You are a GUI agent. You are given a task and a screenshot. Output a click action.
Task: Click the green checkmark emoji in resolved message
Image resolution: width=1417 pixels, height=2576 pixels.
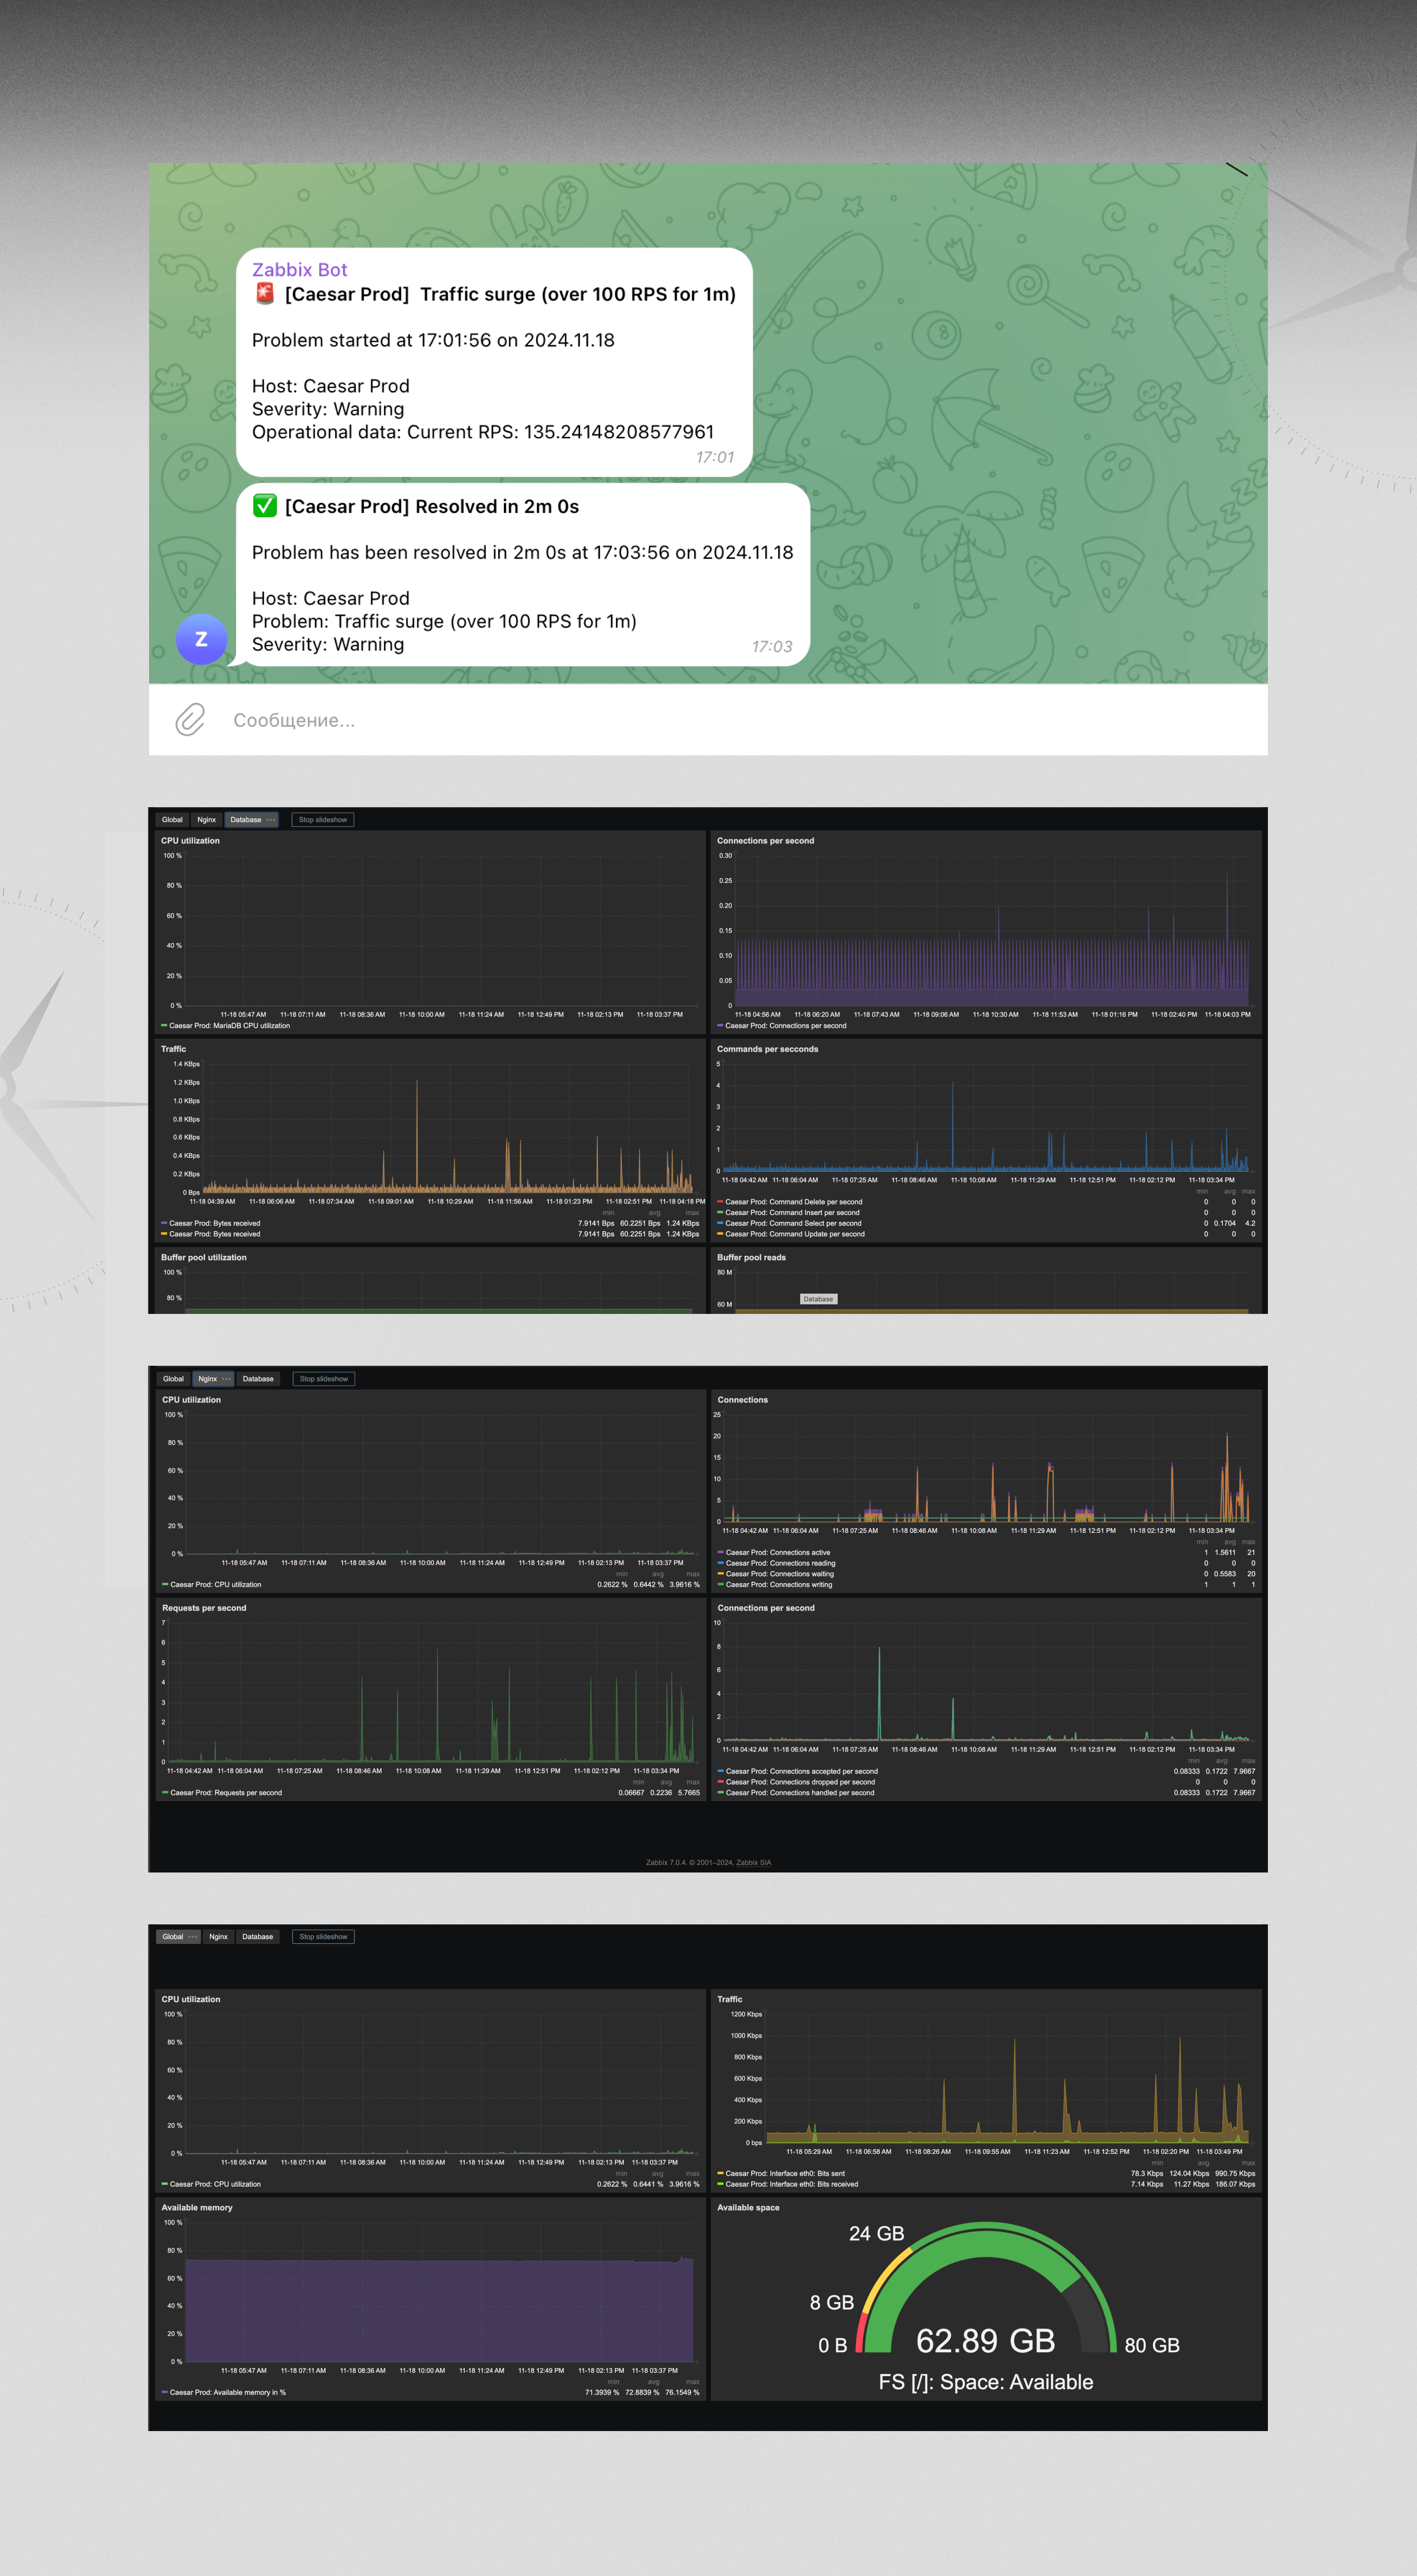click(x=265, y=506)
